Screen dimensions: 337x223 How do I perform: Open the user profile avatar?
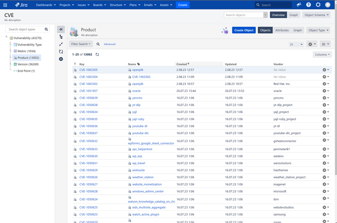328,5
